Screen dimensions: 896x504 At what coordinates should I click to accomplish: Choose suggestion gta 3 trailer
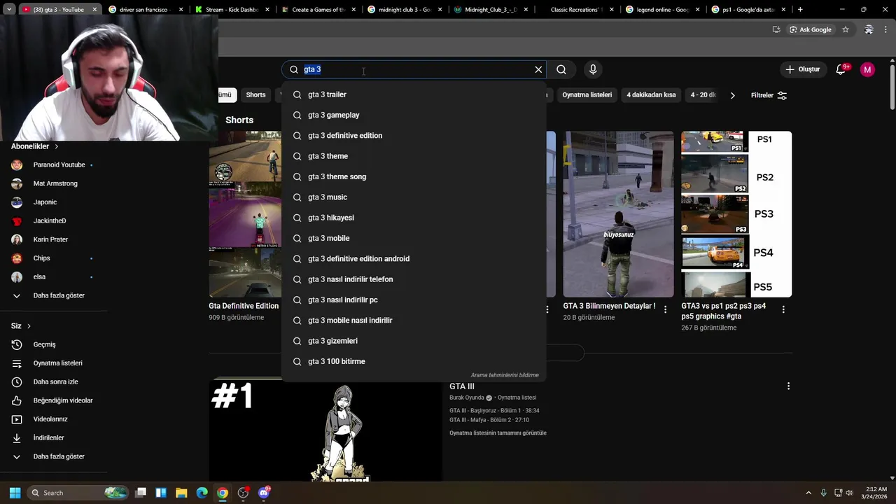pos(414,94)
